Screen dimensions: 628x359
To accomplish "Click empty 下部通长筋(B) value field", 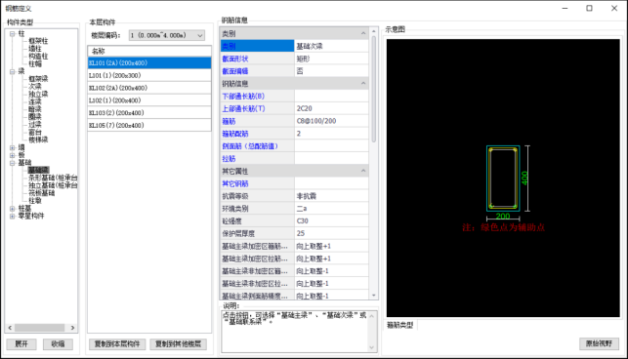I will pyautogui.click(x=331, y=96).
